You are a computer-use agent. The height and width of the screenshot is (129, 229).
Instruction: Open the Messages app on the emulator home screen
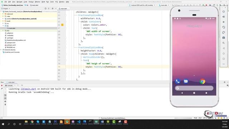point(186,81)
